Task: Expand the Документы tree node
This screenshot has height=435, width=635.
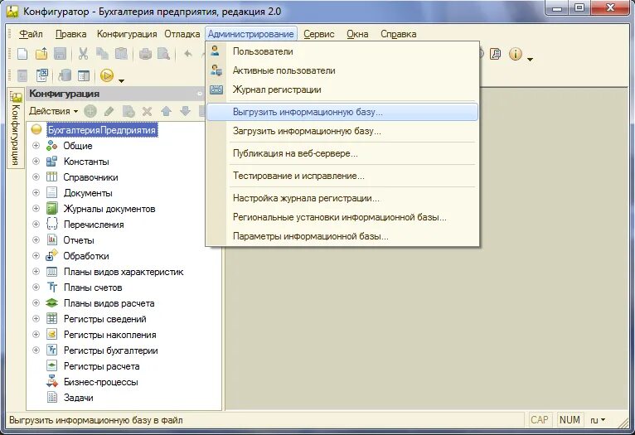Action: [36, 192]
